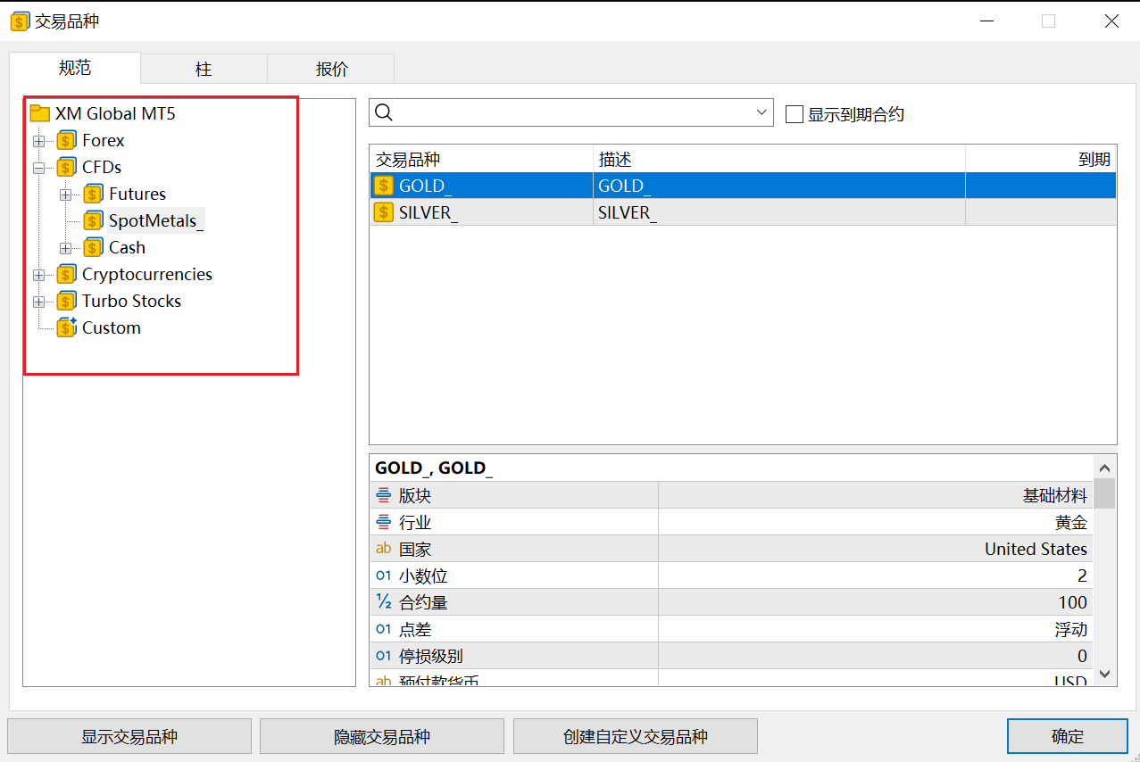1140x762 pixels.
Task: Click the Cash group dollar icon
Action: (x=93, y=247)
